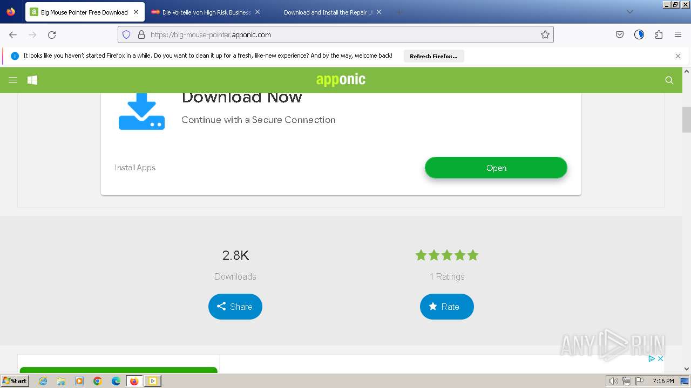Image resolution: width=691 pixels, height=388 pixels.
Task: Close the Download and Install the Repair tab
Action: click(379, 12)
